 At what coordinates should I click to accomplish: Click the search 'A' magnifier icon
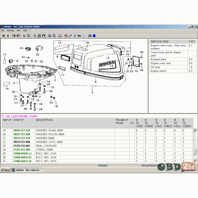tap(49, 36)
